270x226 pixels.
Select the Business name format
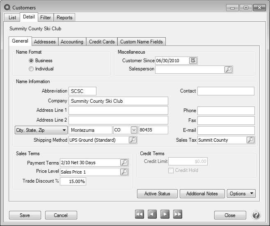coord(31,61)
